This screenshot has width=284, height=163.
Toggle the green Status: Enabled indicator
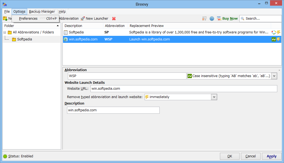point(5,156)
